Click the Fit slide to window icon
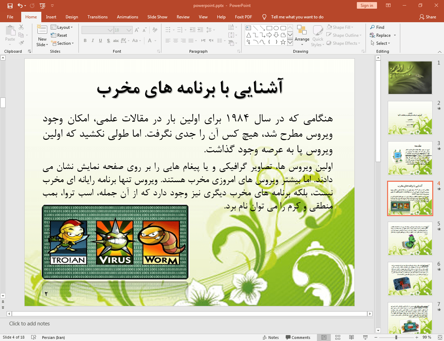The width and height of the screenshot is (444, 341). 440,337
